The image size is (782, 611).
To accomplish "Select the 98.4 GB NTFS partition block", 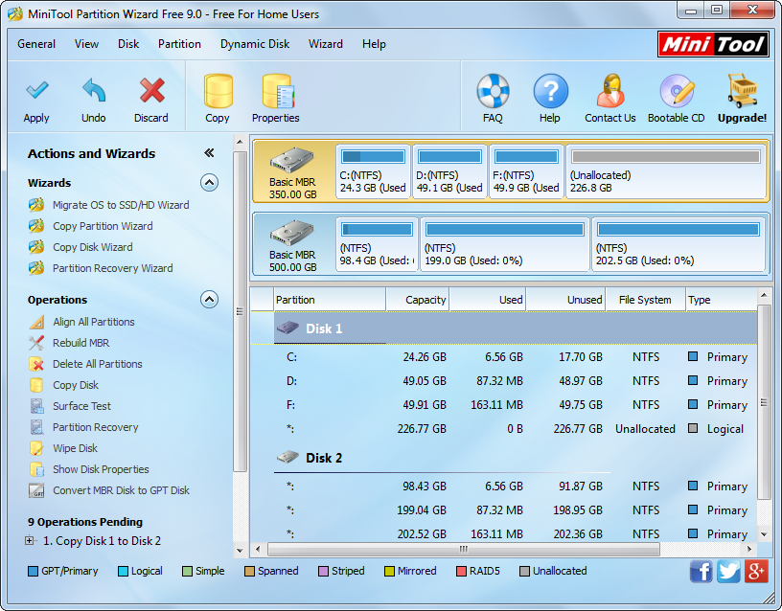I will pos(377,244).
